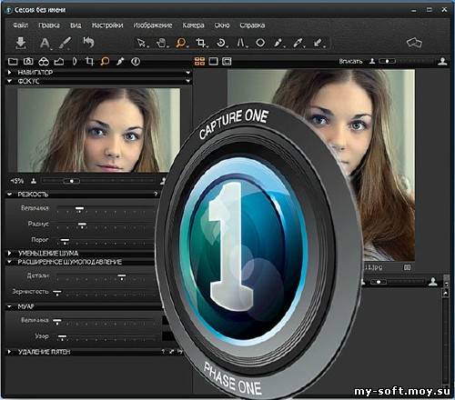This screenshot has width=455, height=400.
Task: Open the Metadata info tool tab
Action: 136,62
